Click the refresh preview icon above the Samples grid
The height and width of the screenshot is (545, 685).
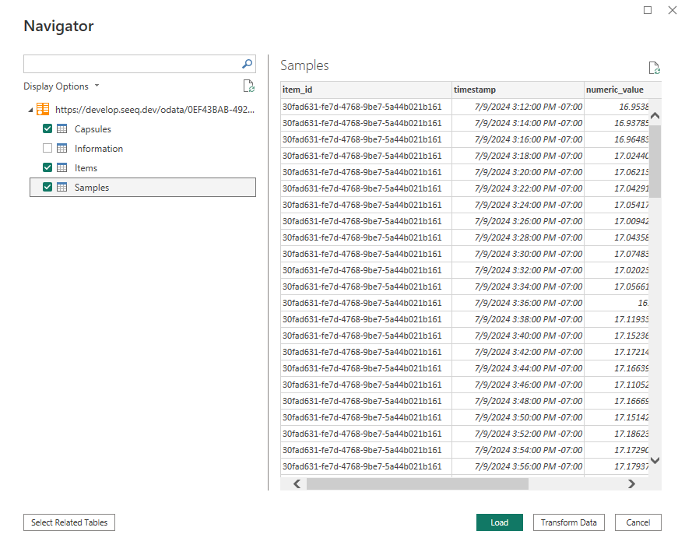click(654, 68)
